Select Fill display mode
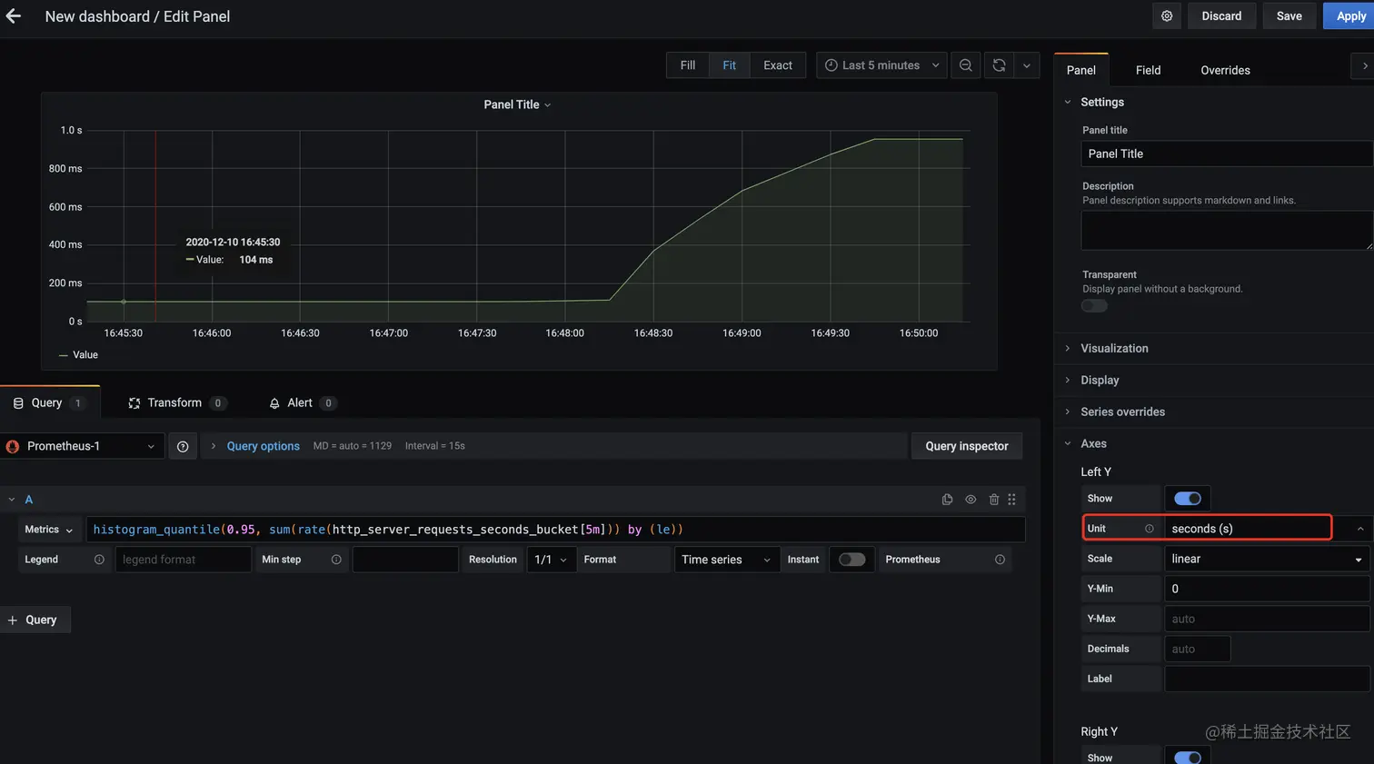 tap(688, 65)
